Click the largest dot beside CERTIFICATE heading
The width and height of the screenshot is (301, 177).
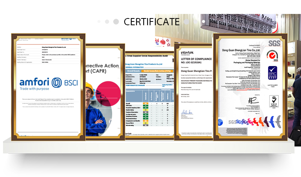point(117,21)
